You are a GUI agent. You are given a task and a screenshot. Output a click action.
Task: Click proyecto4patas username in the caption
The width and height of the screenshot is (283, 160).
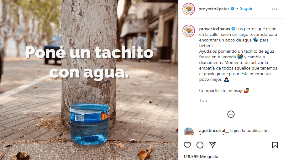coord(215,29)
